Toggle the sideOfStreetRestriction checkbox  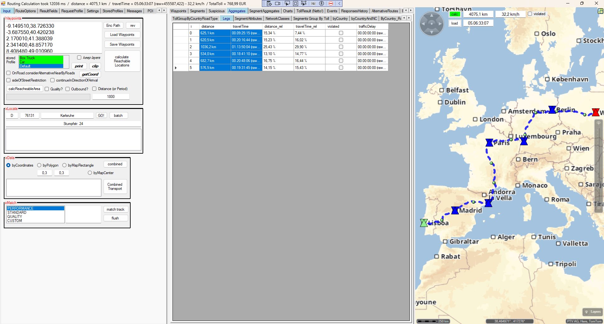pos(8,80)
